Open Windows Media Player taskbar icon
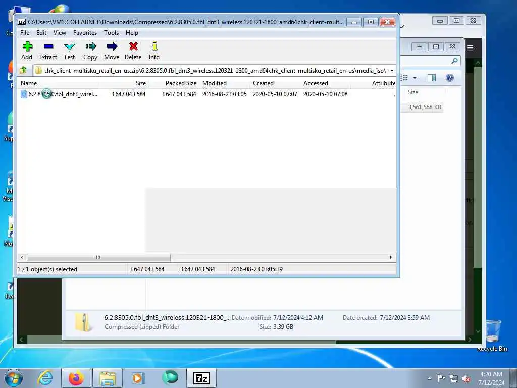 (137, 378)
